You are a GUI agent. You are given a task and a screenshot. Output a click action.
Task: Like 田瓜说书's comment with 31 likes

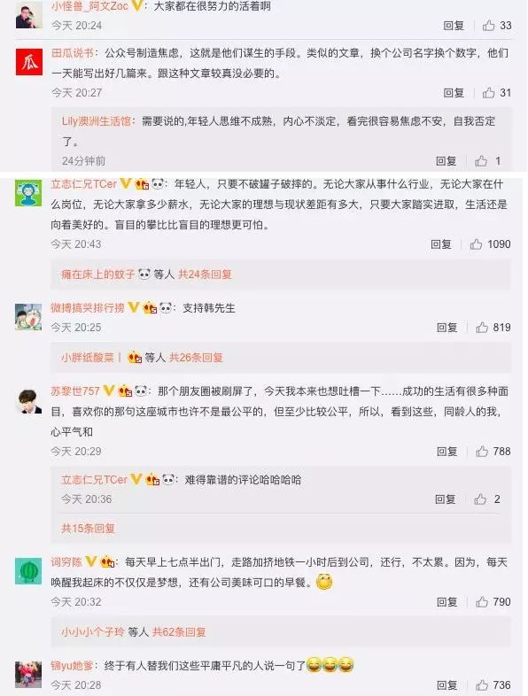pyautogui.click(x=488, y=92)
